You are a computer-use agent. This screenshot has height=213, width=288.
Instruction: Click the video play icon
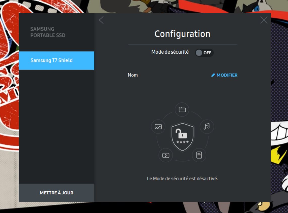point(166,155)
